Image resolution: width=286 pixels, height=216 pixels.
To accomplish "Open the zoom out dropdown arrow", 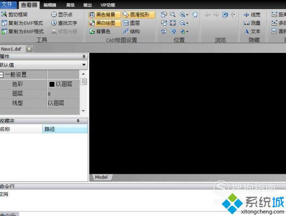I will [187, 23].
